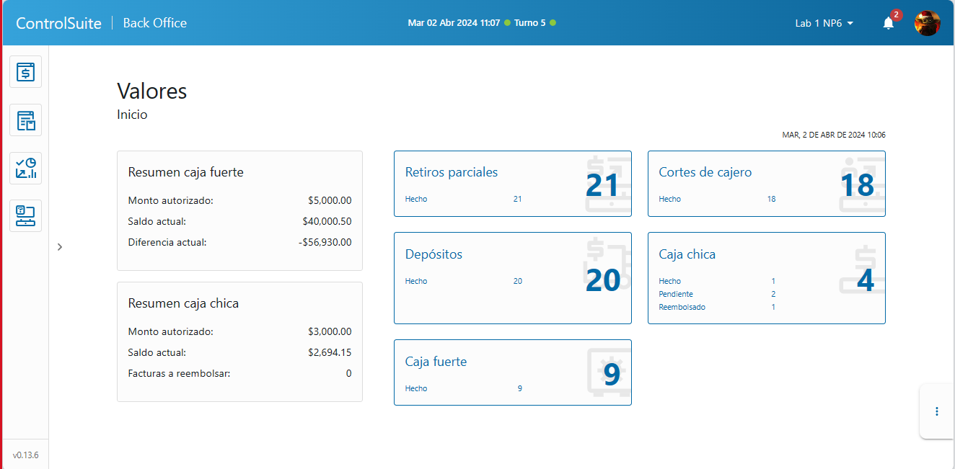Click the safe icon on Caja fuerte card

tap(609, 372)
